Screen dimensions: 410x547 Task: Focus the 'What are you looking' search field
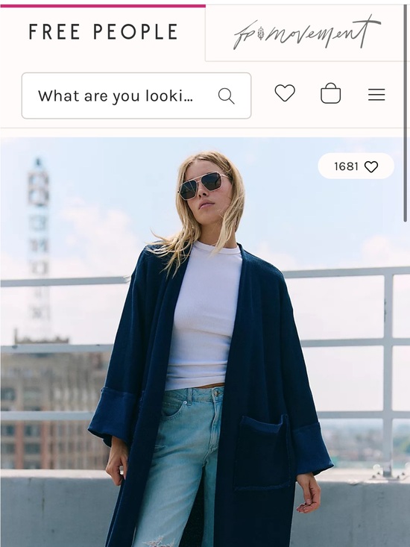point(136,96)
